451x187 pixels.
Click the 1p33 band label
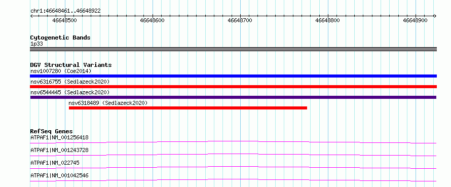(x=36, y=44)
